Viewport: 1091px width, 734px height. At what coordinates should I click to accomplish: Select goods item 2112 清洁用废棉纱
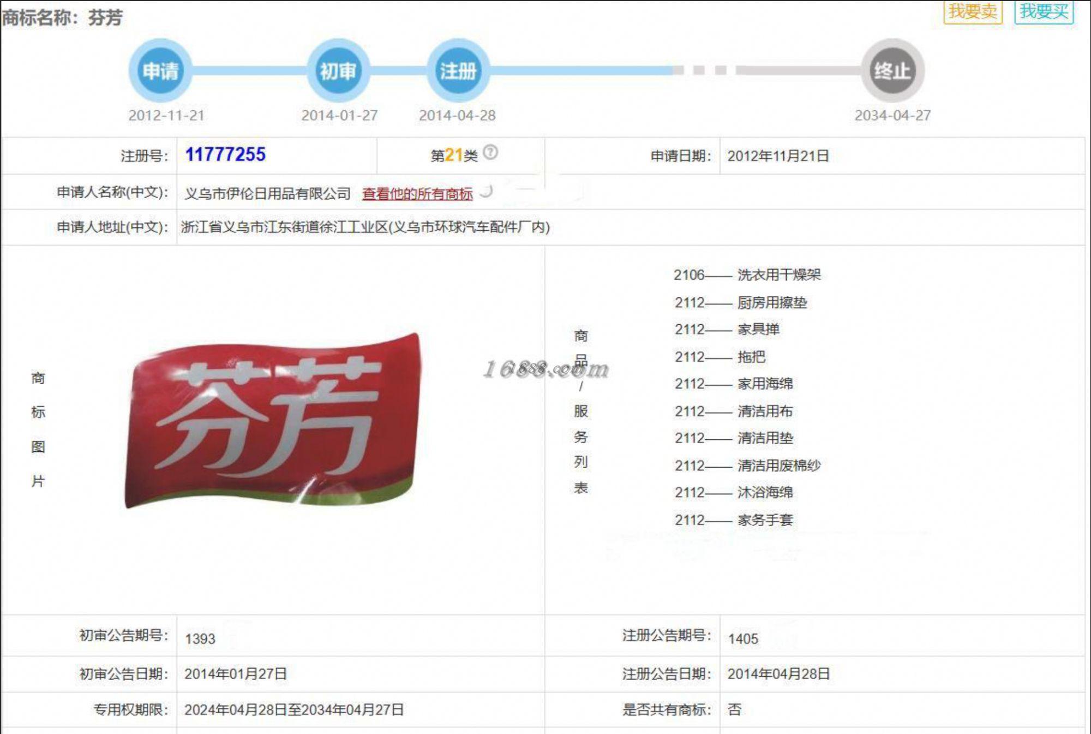(x=747, y=466)
